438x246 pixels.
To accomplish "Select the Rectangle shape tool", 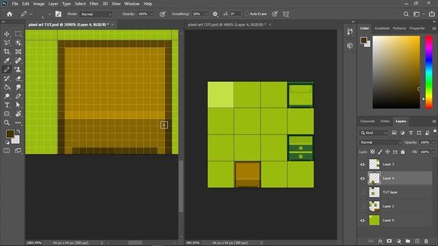I will point(7,114).
